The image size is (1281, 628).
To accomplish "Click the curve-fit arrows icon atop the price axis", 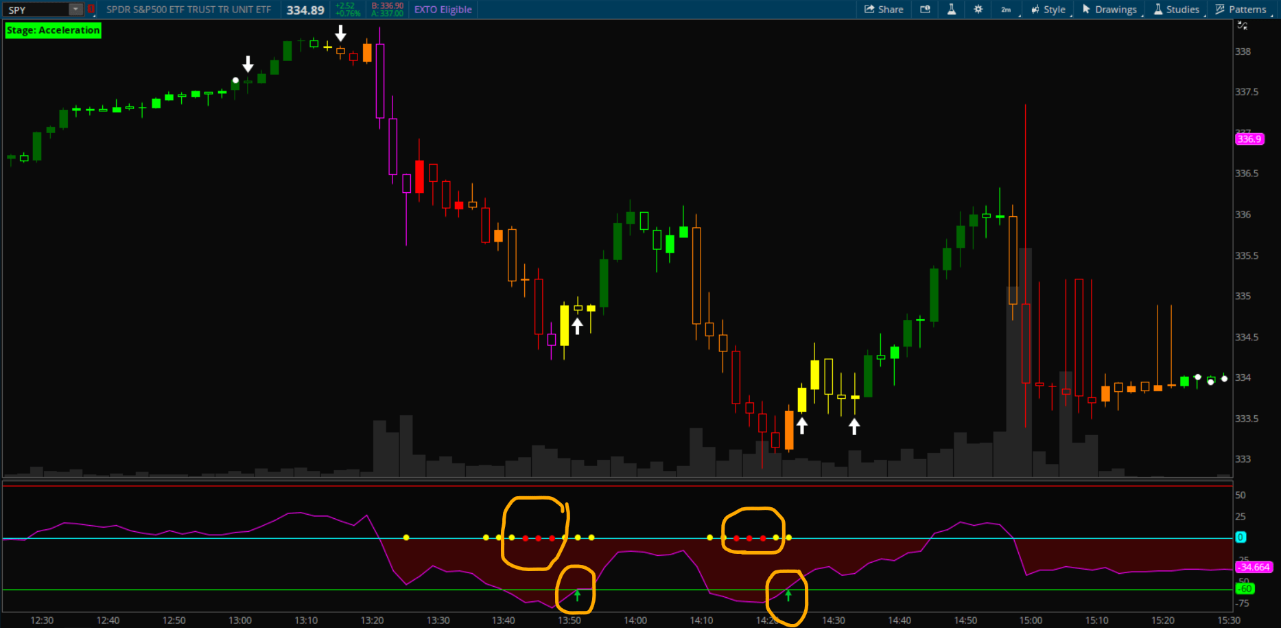I will [1243, 25].
